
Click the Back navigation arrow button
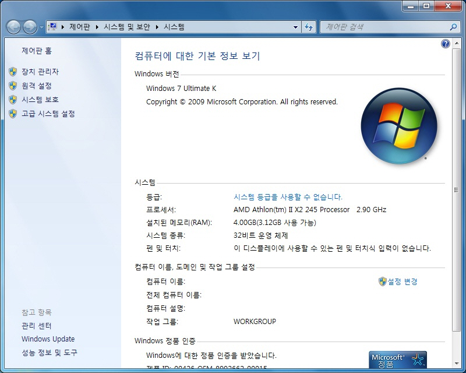(13, 27)
